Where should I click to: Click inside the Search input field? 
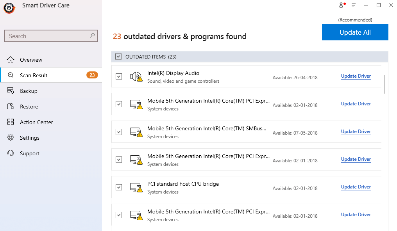[x=47, y=36]
